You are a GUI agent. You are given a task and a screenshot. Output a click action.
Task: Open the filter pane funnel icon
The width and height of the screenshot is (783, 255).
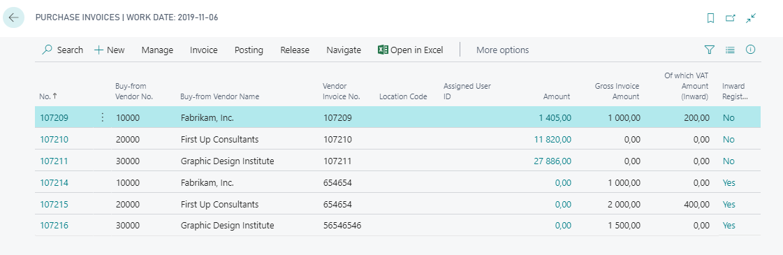710,50
